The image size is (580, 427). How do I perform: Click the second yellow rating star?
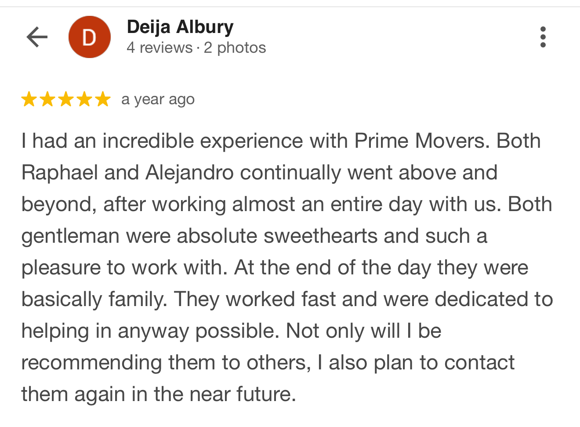tap(47, 99)
